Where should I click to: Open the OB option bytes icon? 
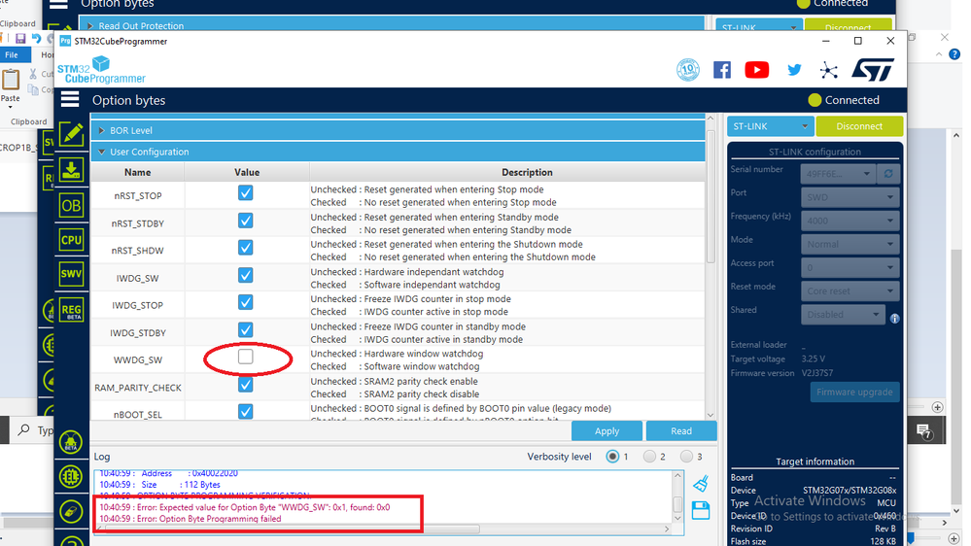71,206
